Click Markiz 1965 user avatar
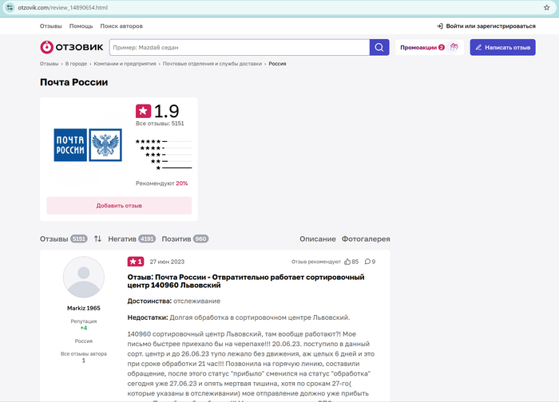Image resolution: width=559 pixels, height=402 pixels. pos(84,277)
